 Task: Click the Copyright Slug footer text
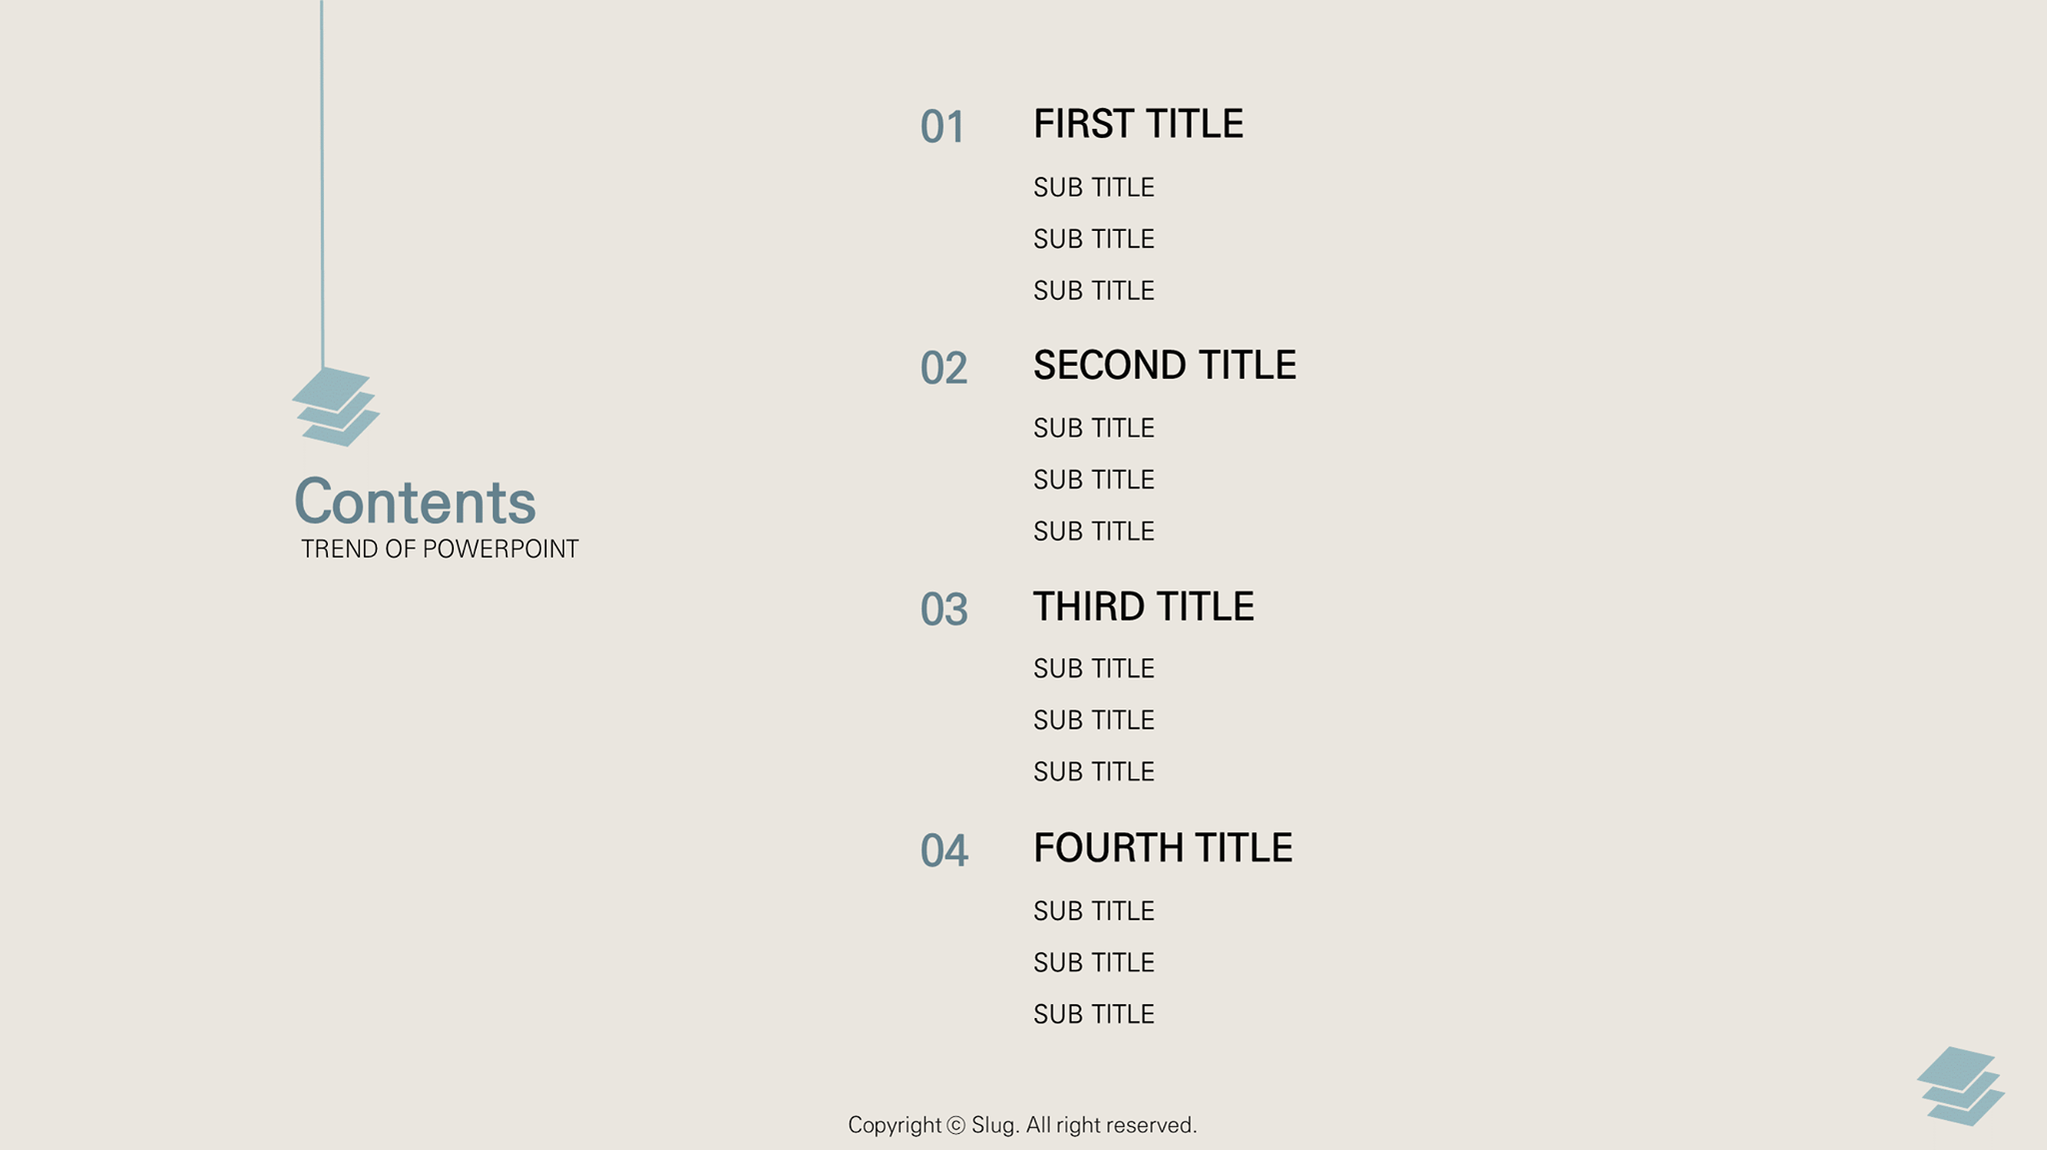(1023, 1125)
